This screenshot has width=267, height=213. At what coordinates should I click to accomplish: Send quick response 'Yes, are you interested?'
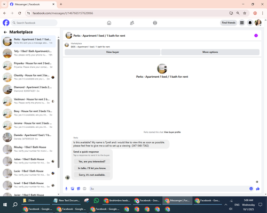click(x=92, y=161)
